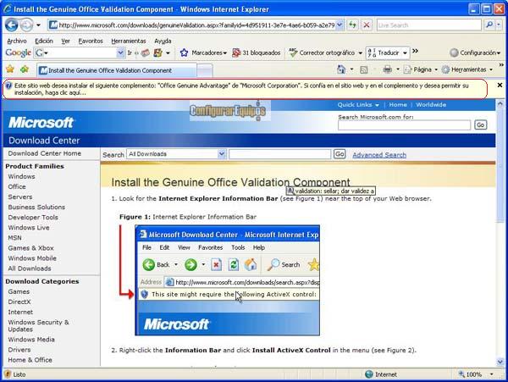Open the Office product family link
Image resolution: width=508 pixels, height=382 pixels.
[17, 186]
